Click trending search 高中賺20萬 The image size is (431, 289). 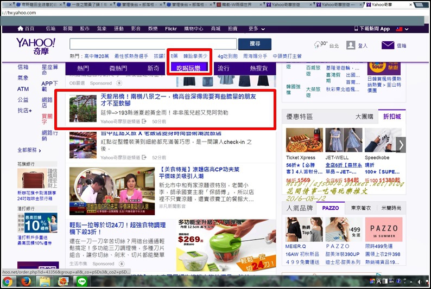[x=97, y=56]
